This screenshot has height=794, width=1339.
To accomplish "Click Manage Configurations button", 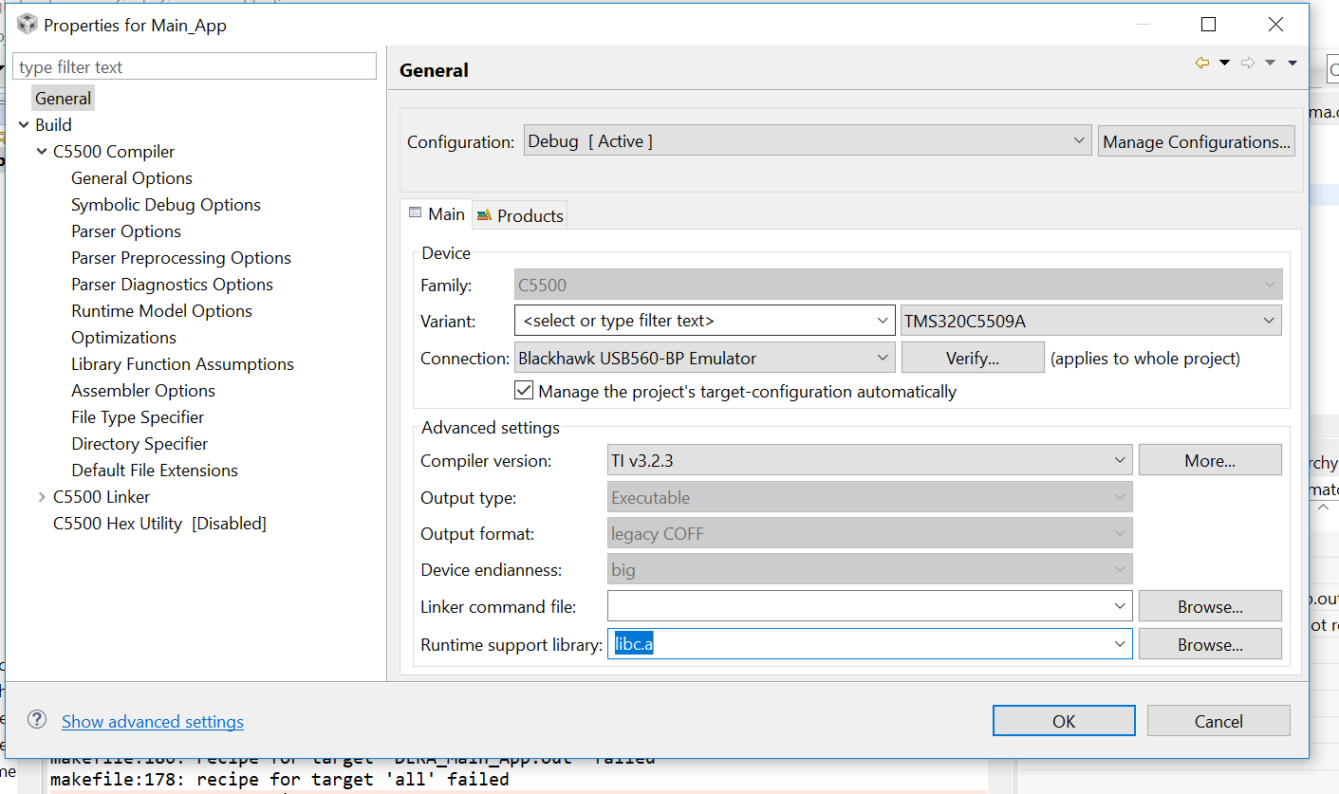I will point(1196,141).
